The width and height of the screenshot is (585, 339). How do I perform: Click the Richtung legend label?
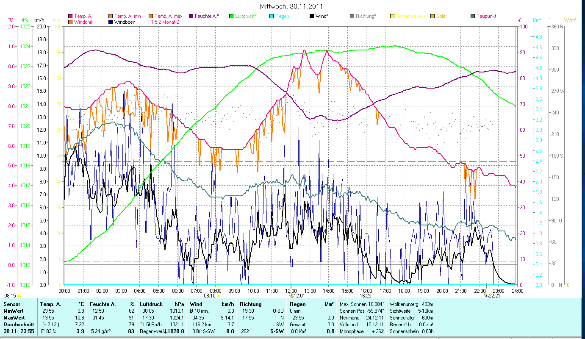pyautogui.click(x=366, y=16)
